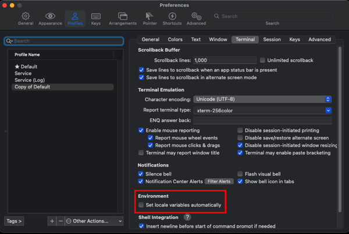Open Pointer preferences icon
This screenshot has width=349, height=234.
pos(149,16)
